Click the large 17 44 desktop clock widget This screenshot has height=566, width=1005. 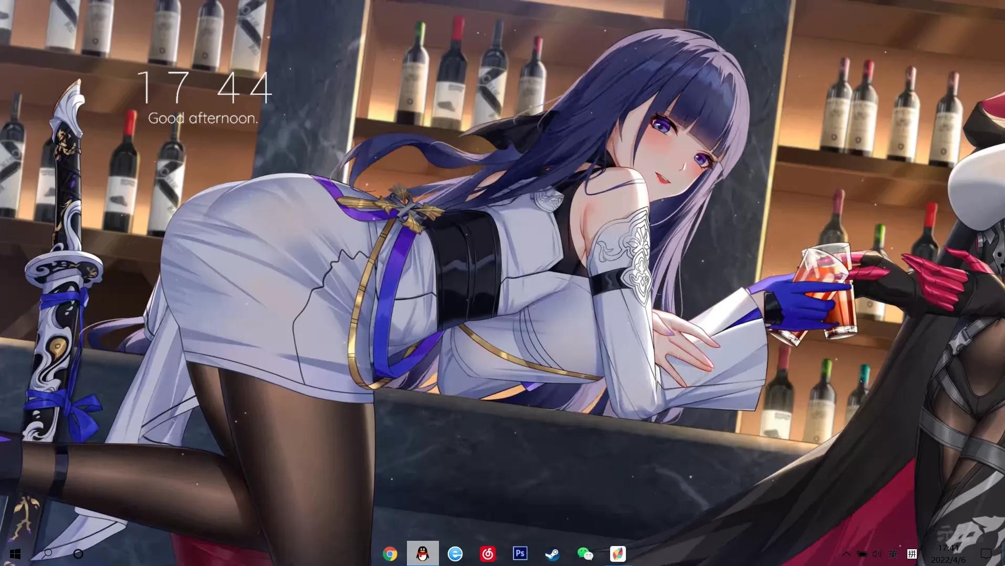[x=204, y=88]
